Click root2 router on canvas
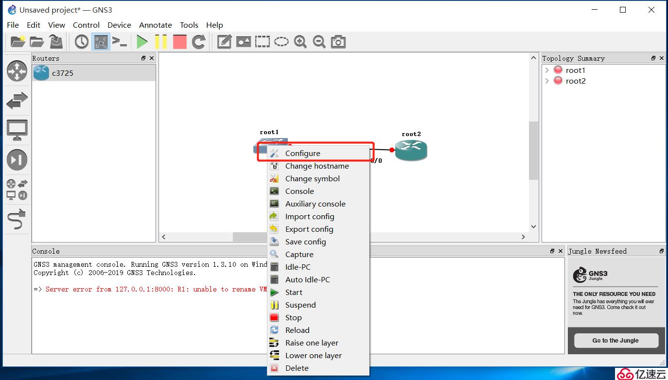Screen dimensions: 668x380 (411, 150)
